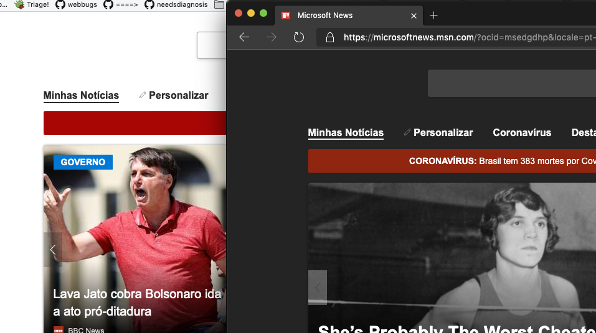Open the black-and-white boxer story image
The image size is (596, 333).
[x=452, y=258]
